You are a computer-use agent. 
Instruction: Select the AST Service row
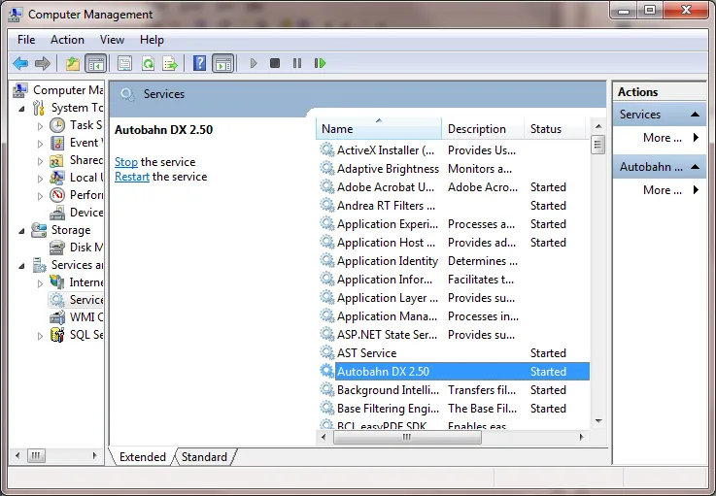pos(366,353)
